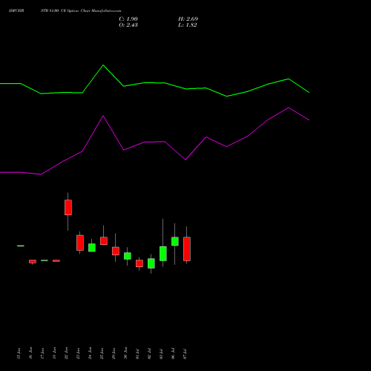The width and height of the screenshot is (371, 371).
Task: Select the last red candle for 07 Jul
Action: [187, 249]
